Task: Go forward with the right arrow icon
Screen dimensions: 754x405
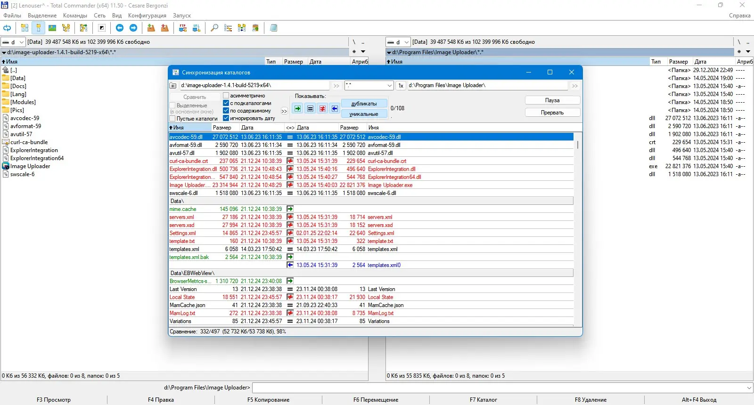Action: click(133, 28)
